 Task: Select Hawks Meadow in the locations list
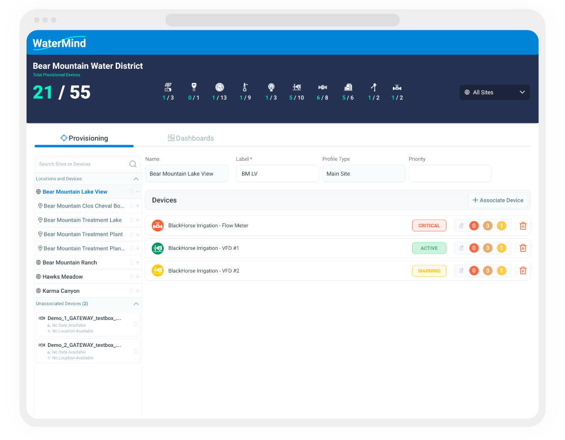tap(63, 276)
